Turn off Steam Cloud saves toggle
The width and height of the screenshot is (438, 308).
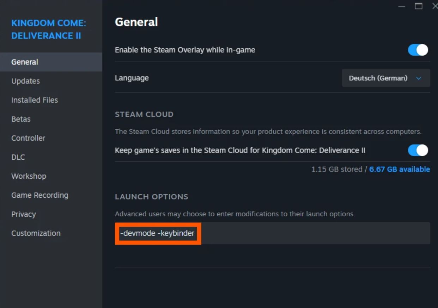pos(418,150)
